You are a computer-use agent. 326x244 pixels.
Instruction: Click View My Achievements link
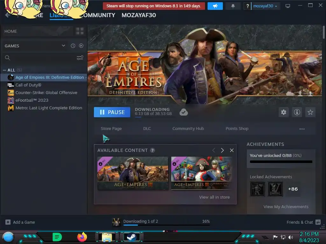point(286,207)
